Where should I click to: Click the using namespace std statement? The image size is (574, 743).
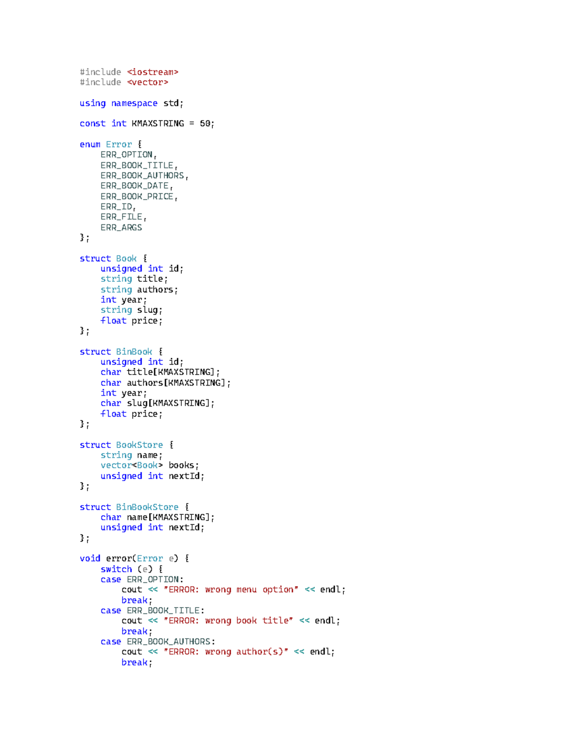point(131,103)
